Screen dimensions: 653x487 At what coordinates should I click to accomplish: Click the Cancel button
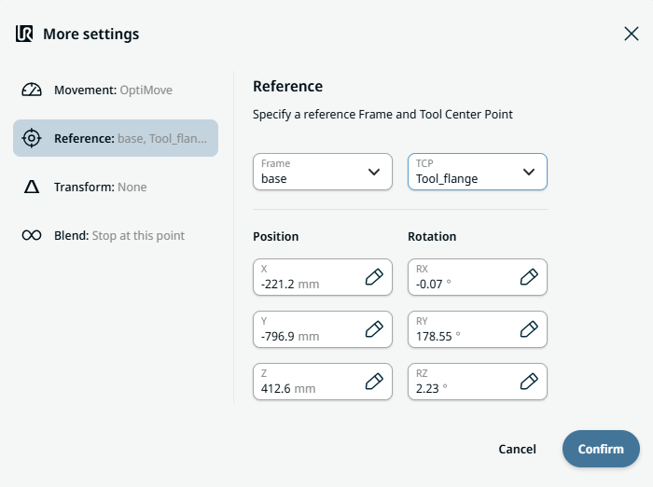click(517, 449)
